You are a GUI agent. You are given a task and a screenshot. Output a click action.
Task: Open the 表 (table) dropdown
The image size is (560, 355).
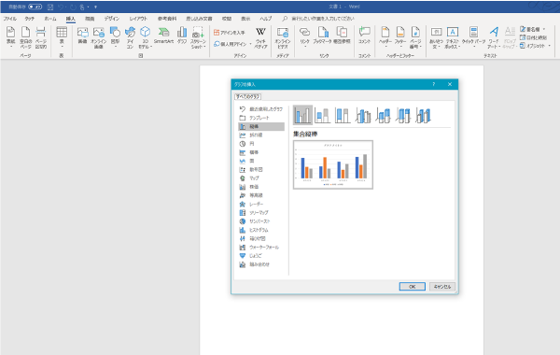62,37
